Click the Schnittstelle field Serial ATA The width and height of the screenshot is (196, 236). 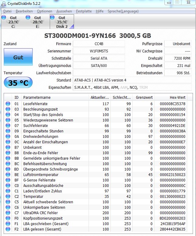pyautogui.click(x=99, y=58)
